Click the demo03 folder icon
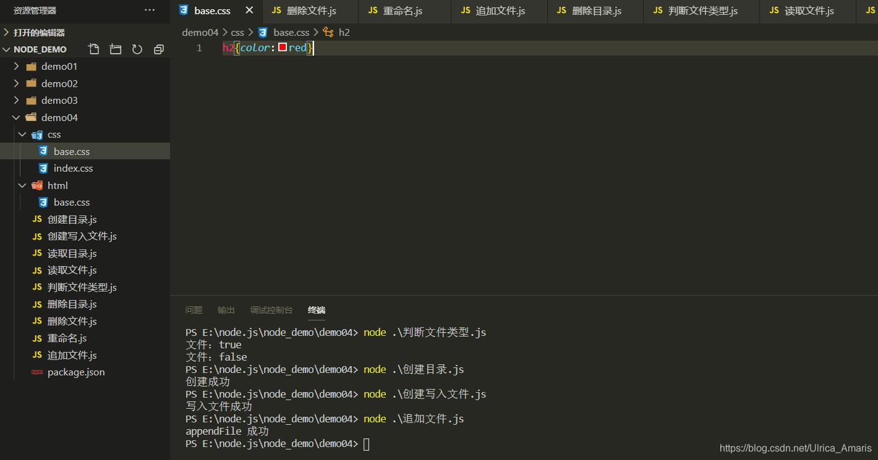Image resolution: width=878 pixels, height=460 pixels. [x=32, y=100]
